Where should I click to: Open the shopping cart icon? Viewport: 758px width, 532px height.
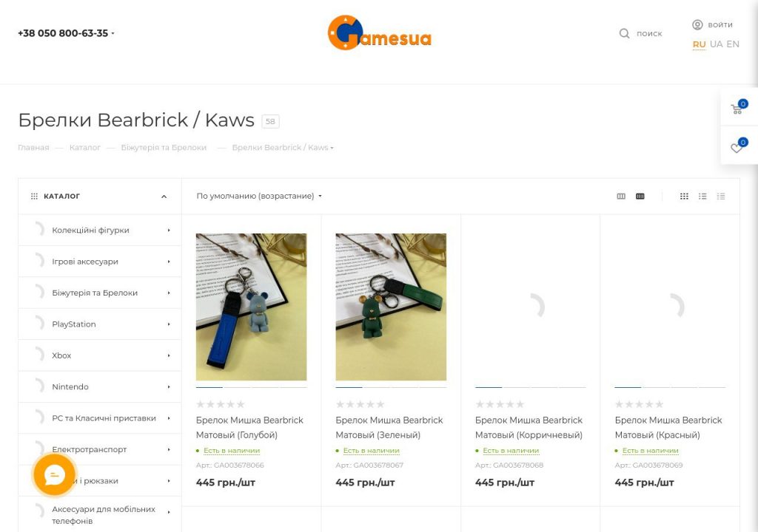pos(738,107)
